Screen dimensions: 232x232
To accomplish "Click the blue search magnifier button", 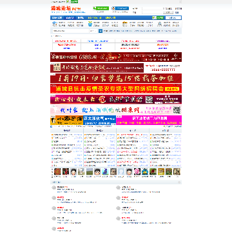I will click(x=101, y=31).
